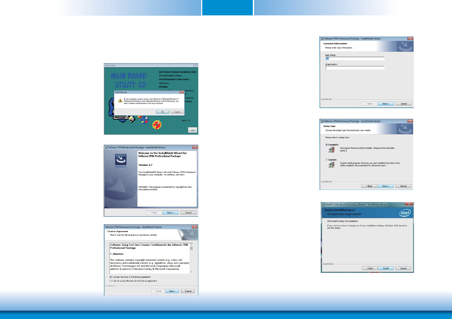This screenshot has height=319, width=452.
Task: Click the Custom setup type icon
Action: pos(331,165)
